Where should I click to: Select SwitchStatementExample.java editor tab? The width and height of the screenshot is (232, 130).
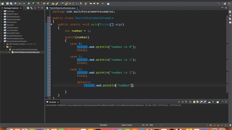pyautogui.click(x=62, y=8)
